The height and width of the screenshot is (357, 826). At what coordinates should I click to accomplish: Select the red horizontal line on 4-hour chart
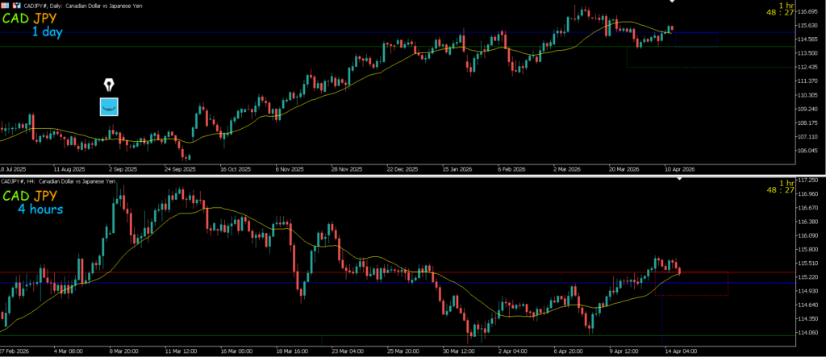click(323, 272)
